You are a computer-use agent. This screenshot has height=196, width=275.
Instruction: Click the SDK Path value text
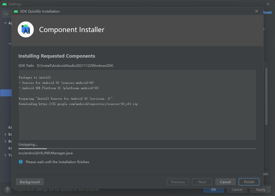coord(75,66)
